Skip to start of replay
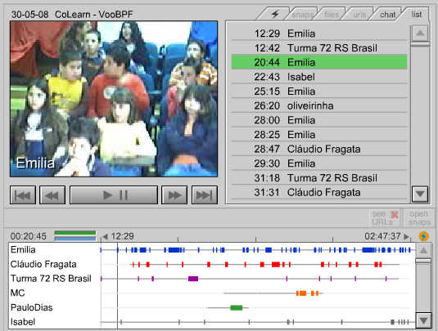The image size is (438, 331). coord(23,195)
